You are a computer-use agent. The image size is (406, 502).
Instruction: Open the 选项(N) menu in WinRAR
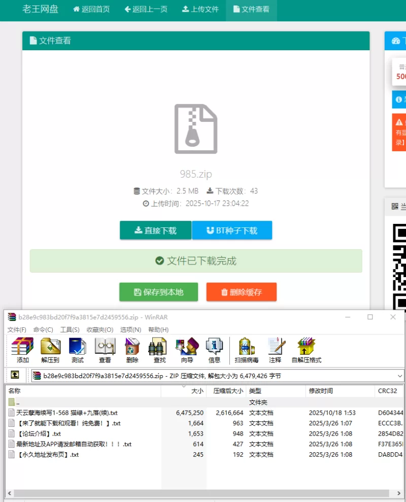click(130, 329)
